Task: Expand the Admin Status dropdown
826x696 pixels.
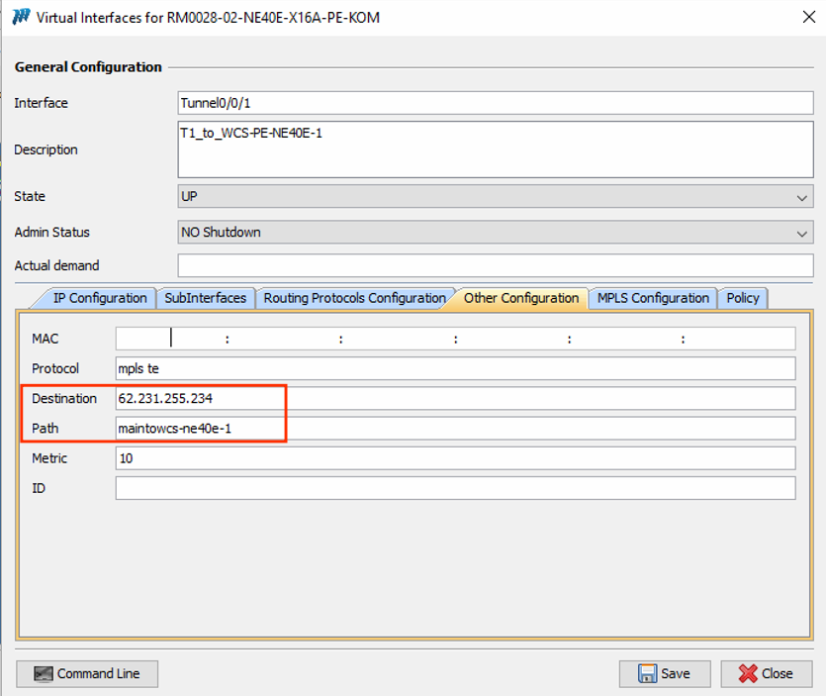Action: 495,233
